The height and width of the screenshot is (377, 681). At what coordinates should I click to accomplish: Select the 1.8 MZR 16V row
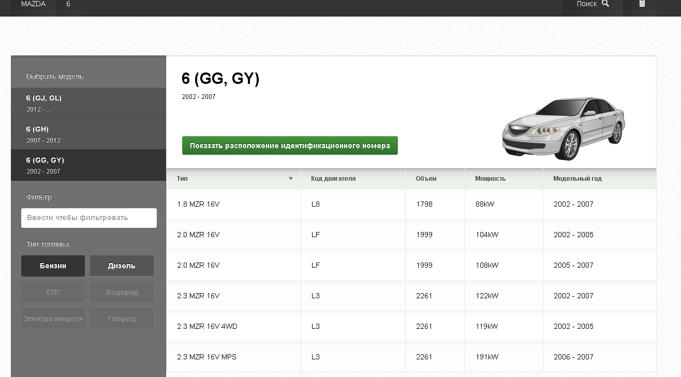411,204
